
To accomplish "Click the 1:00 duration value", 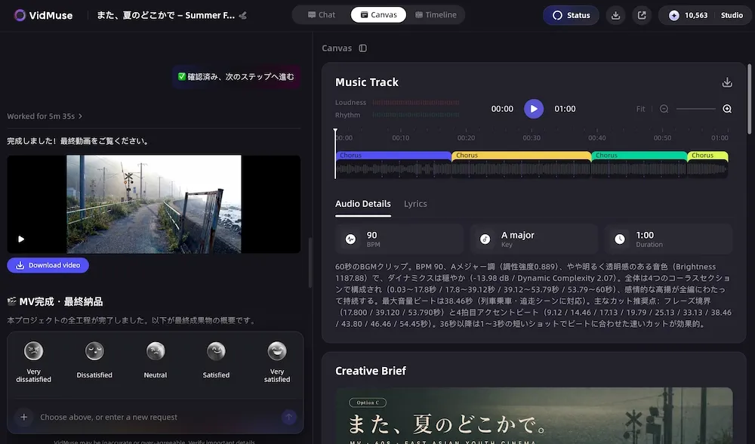I will click(x=645, y=235).
